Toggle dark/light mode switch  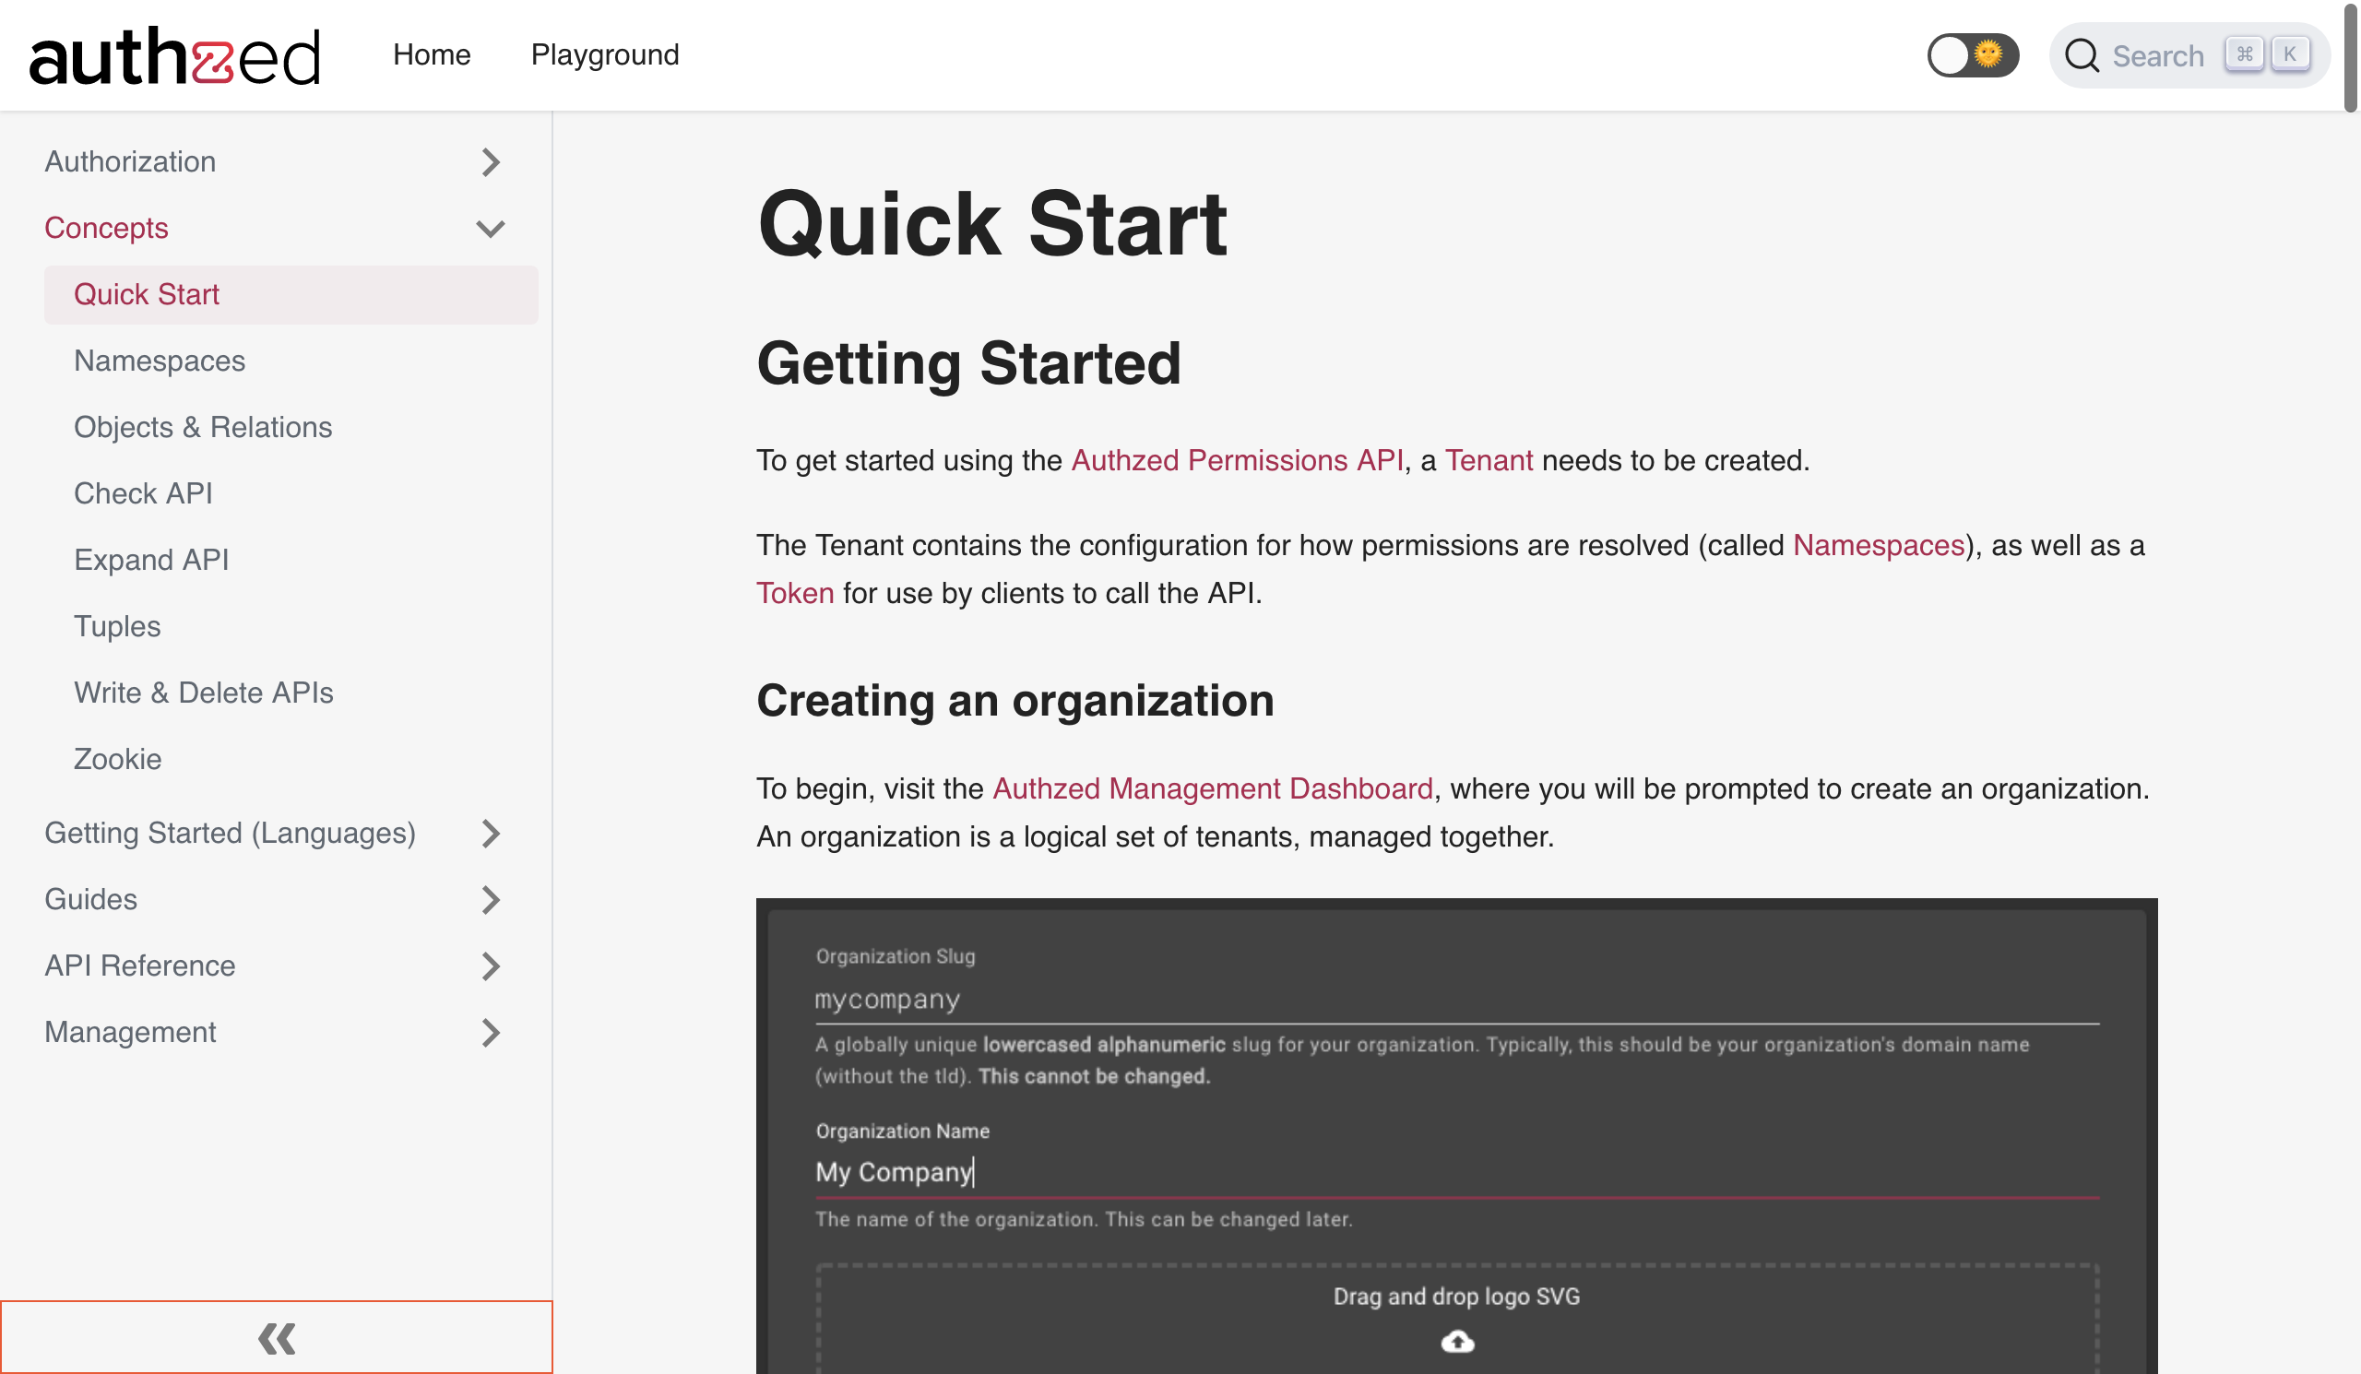point(1972,55)
